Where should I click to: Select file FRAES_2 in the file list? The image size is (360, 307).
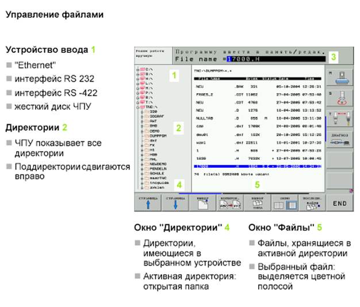(258, 94)
